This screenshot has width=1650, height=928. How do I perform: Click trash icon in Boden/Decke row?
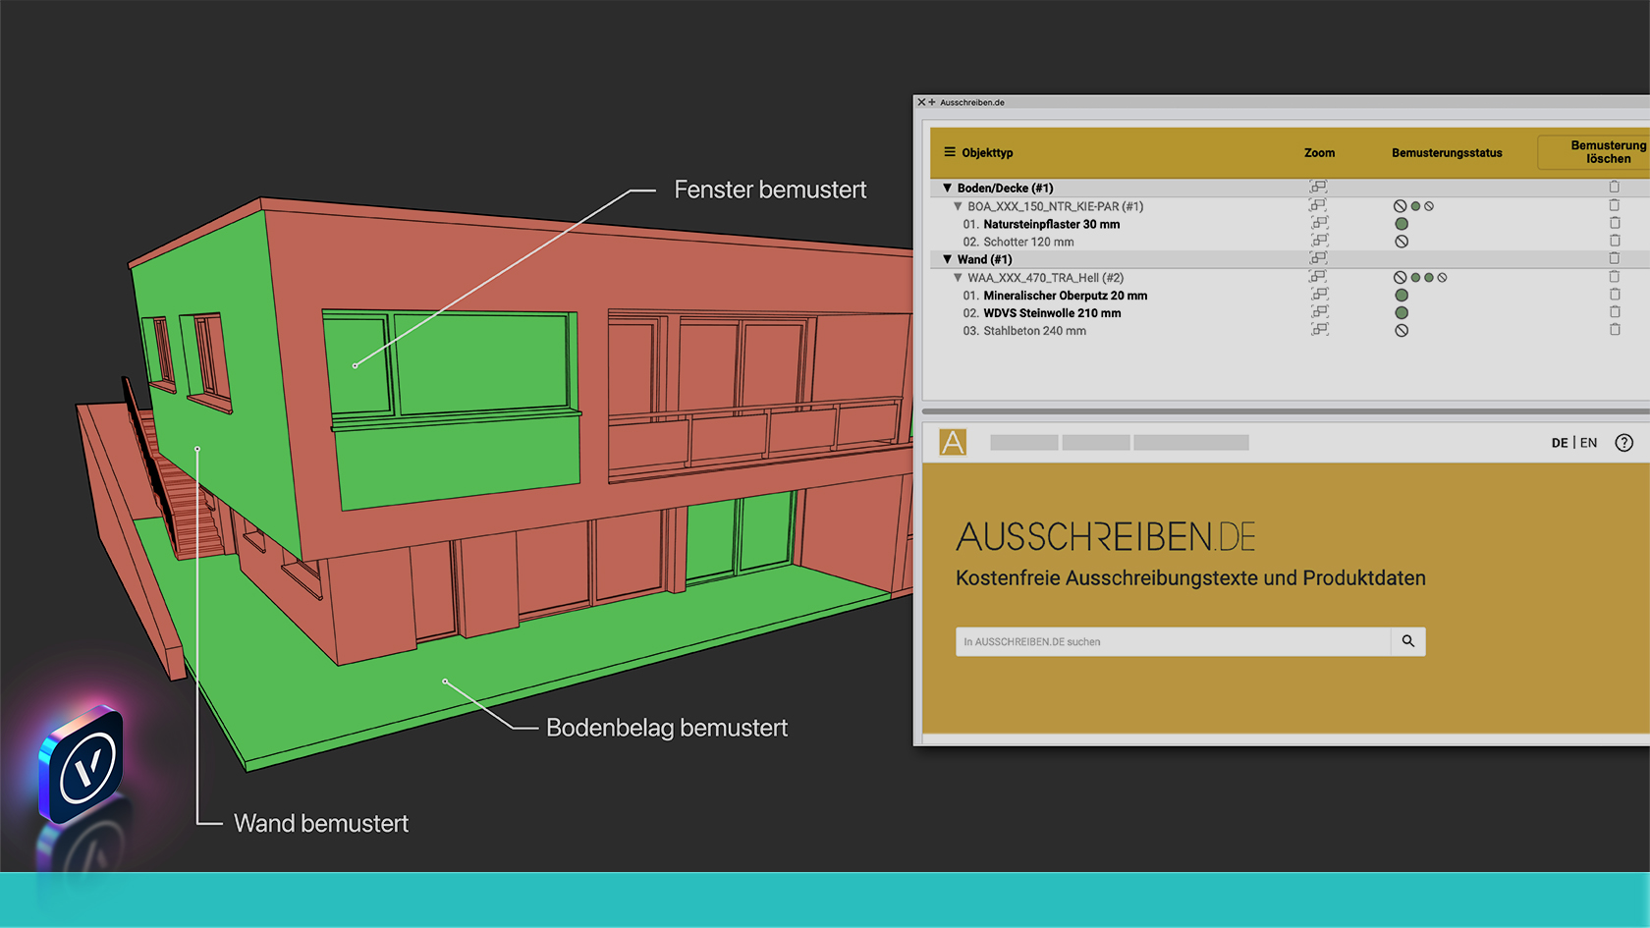[1614, 187]
